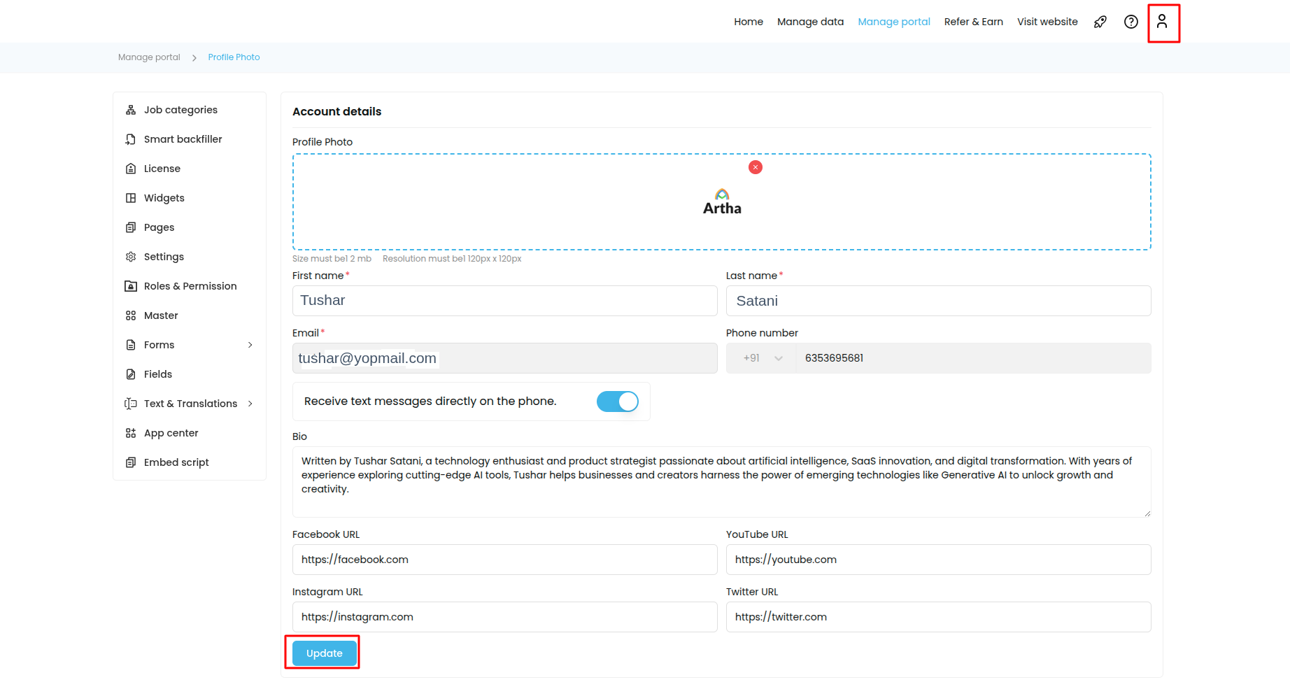The height and width of the screenshot is (682, 1290).
Task: Expand Text & Translations submenu chevron
Action: coord(250,404)
